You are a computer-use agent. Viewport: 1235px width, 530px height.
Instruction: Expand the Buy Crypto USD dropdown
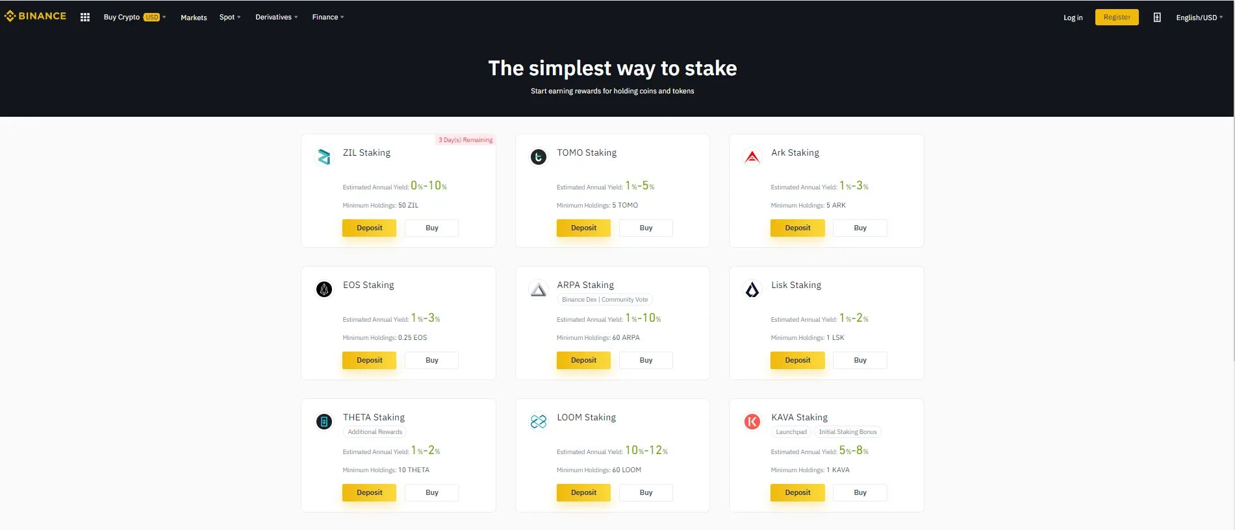134,18
